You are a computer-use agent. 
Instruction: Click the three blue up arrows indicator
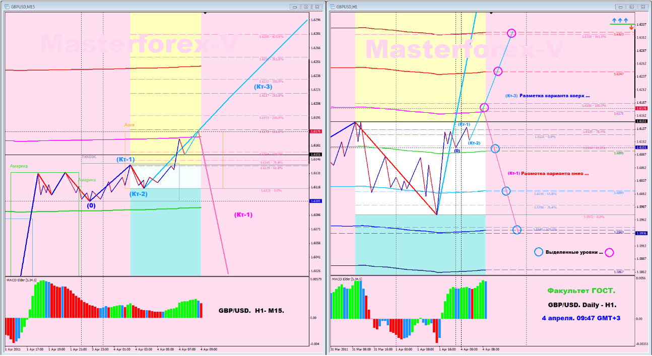click(x=620, y=20)
